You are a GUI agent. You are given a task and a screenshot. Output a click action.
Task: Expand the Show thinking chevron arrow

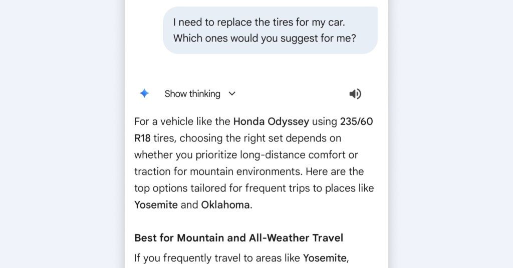click(x=232, y=93)
